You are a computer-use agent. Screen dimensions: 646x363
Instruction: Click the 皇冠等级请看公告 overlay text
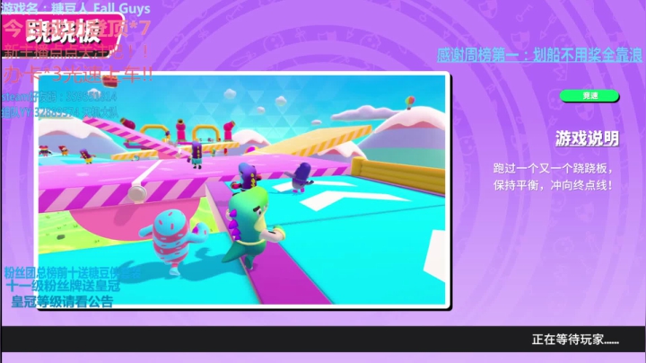pyautogui.click(x=62, y=302)
